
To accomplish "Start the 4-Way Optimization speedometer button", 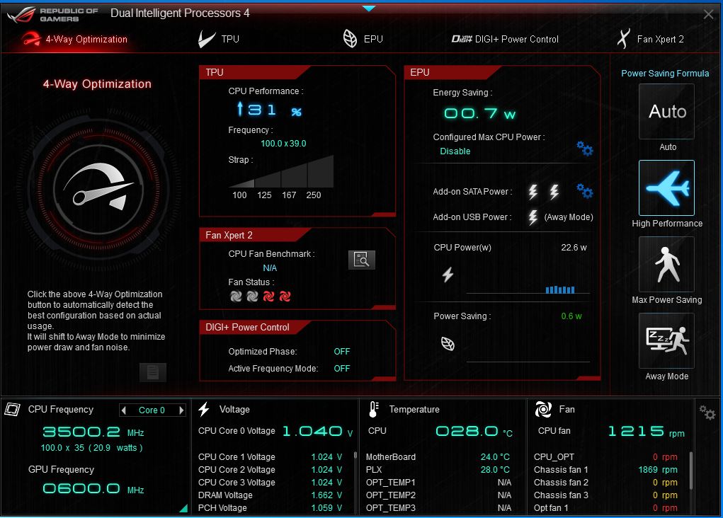I will pyautogui.click(x=98, y=190).
